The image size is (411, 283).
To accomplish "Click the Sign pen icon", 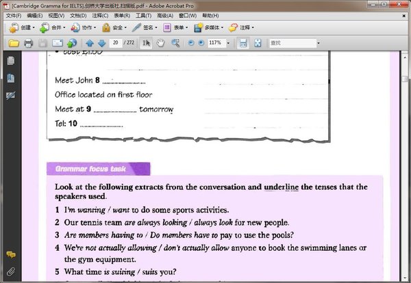I will tap(136, 27).
